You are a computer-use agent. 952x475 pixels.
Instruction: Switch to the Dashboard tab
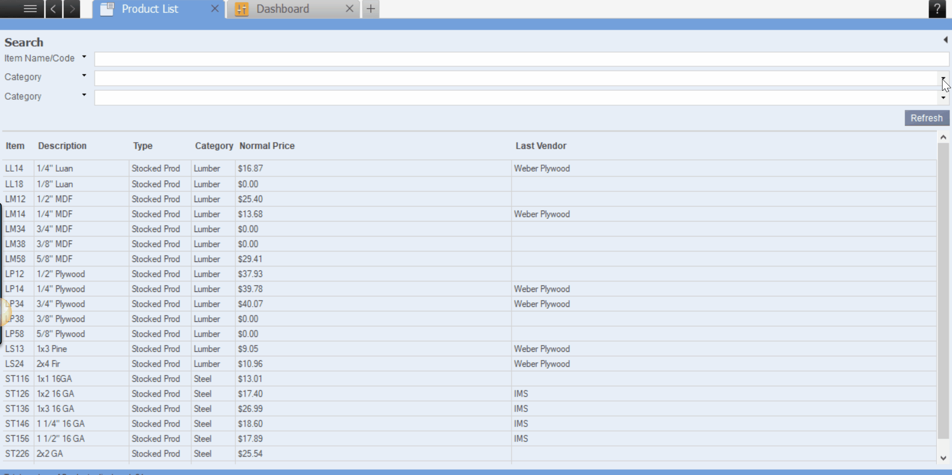point(282,9)
